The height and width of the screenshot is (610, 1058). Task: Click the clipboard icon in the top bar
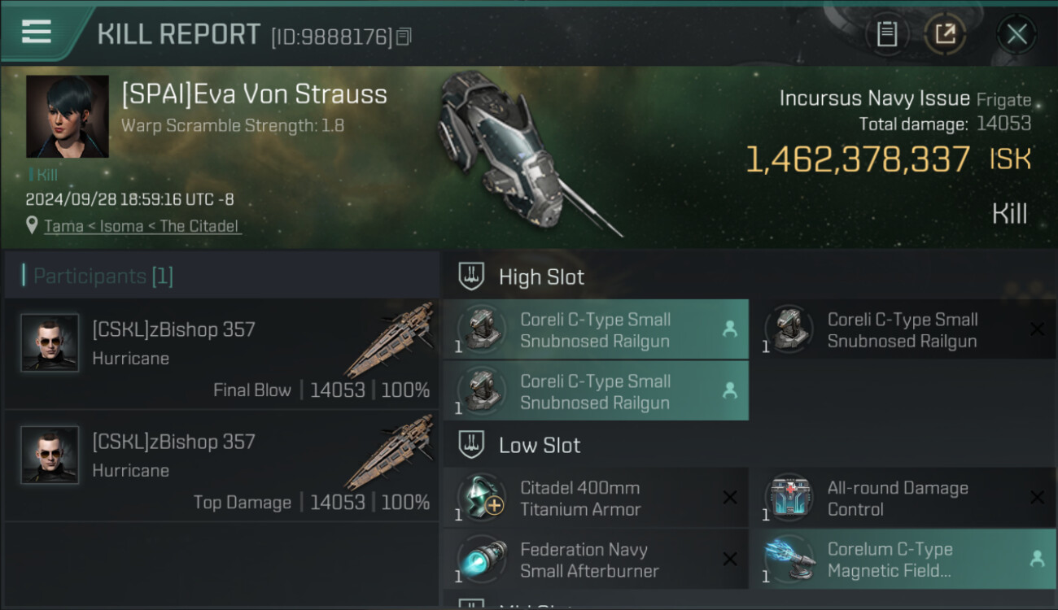click(886, 34)
